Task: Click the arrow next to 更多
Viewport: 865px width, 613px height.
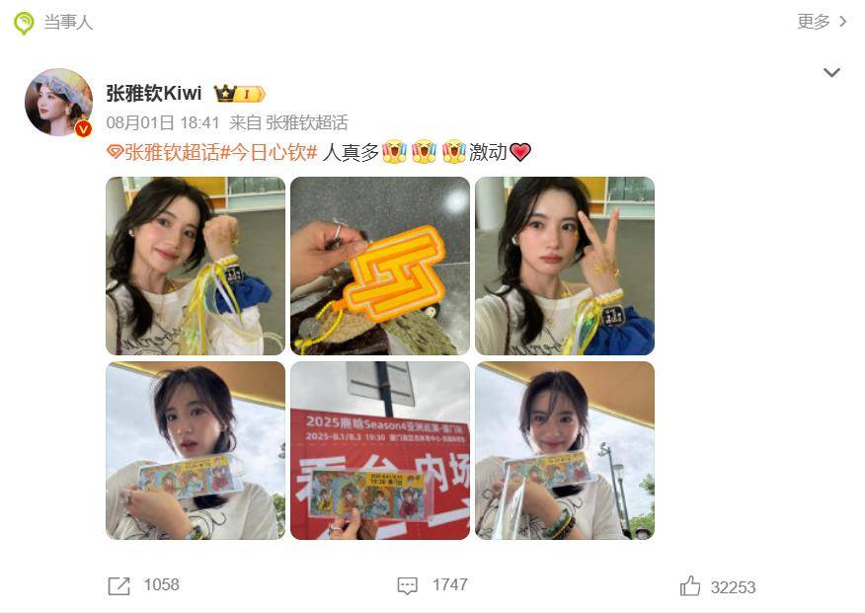Action: (x=842, y=22)
